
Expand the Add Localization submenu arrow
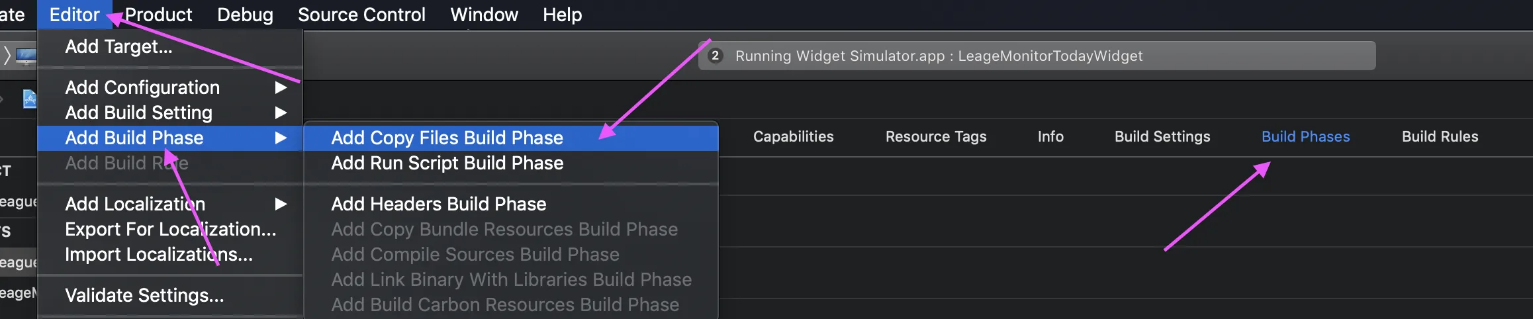[x=281, y=204]
